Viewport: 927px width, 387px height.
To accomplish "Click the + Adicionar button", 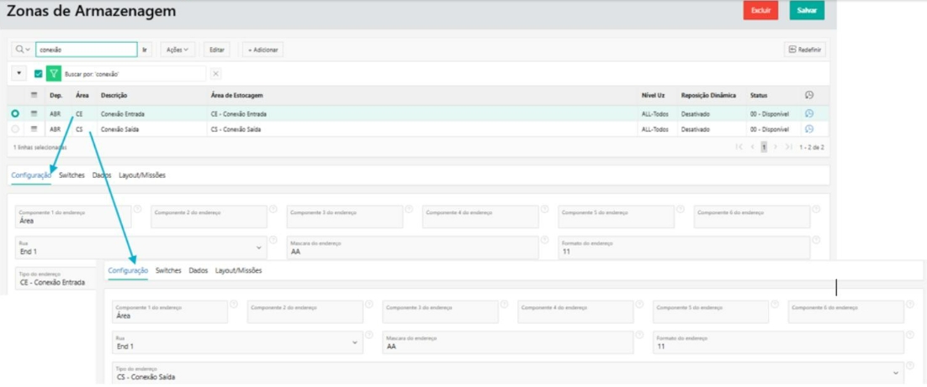I will pos(262,50).
